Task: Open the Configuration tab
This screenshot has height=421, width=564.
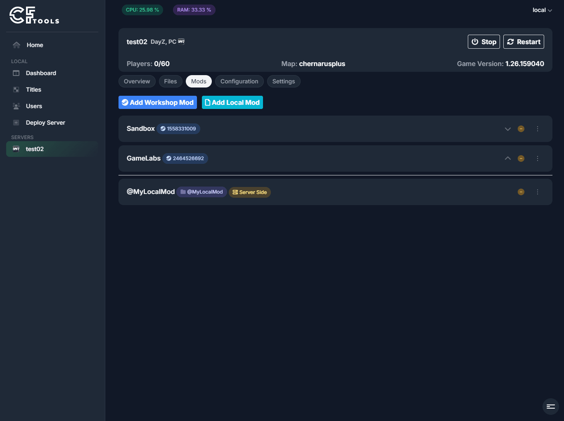Action: [x=239, y=81]
